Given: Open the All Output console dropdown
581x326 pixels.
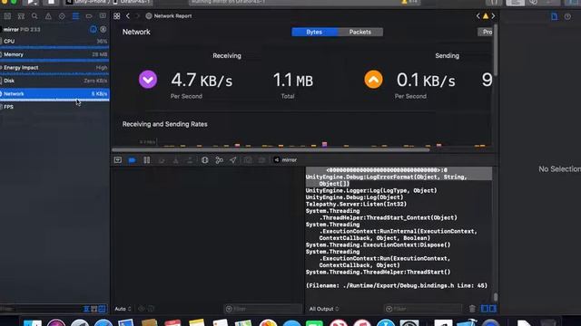Looking at the screenshot, I should [x=324, y=309].
